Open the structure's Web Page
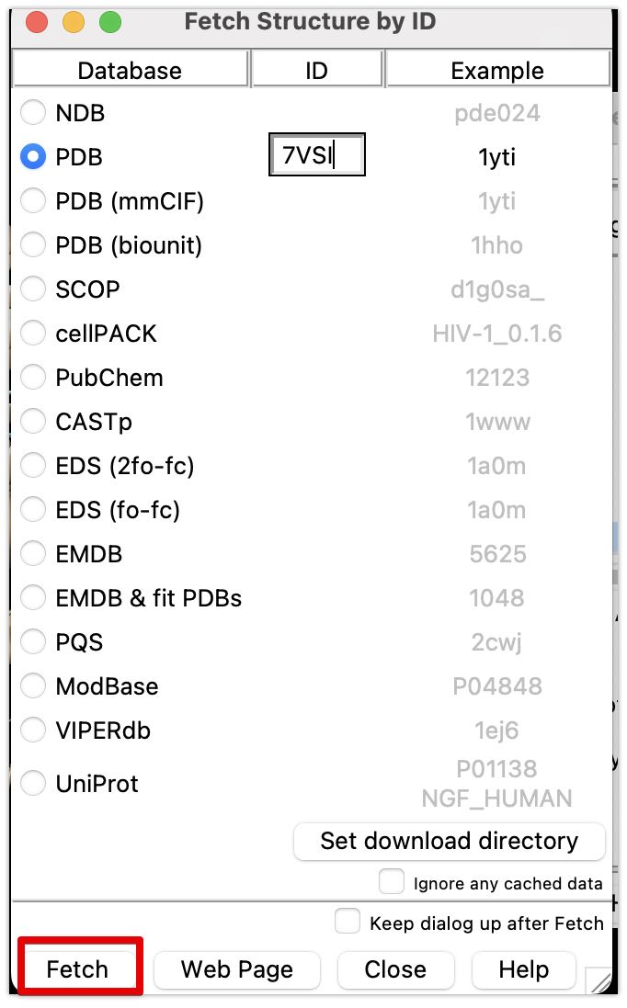627x1008 pixels. click(x=236, y=969)
